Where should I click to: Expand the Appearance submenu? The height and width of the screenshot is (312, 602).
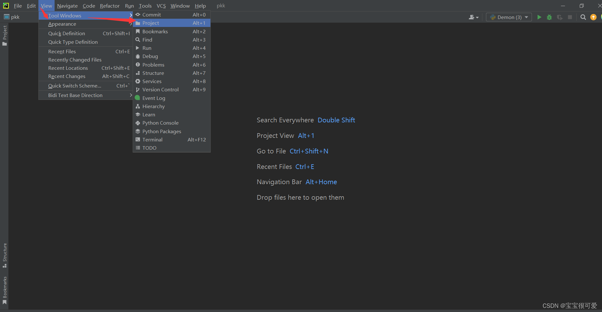86,24
